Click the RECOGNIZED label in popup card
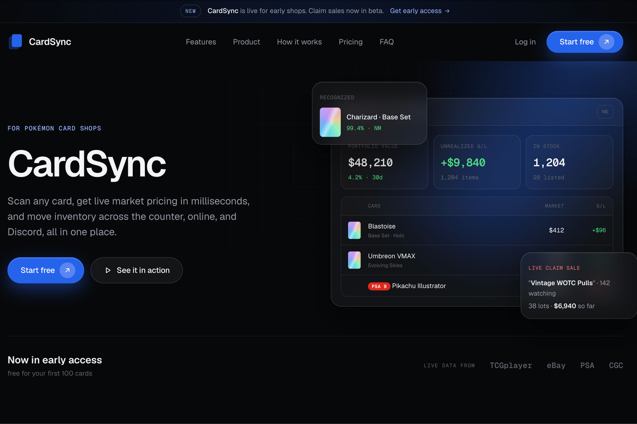This screenshot has width=637, height=424. pos(337,98)
